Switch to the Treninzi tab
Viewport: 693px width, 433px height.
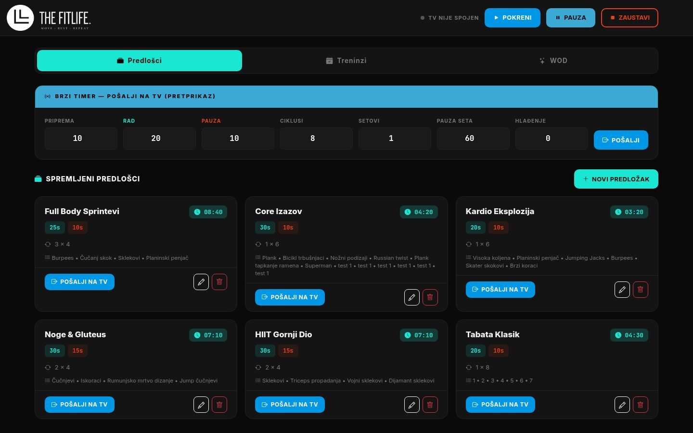click(x=346, y=61)
